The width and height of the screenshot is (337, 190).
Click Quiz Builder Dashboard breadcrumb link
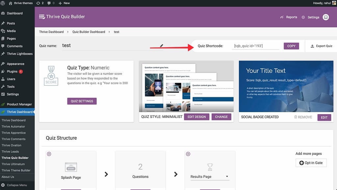click(x=89, y=32)
